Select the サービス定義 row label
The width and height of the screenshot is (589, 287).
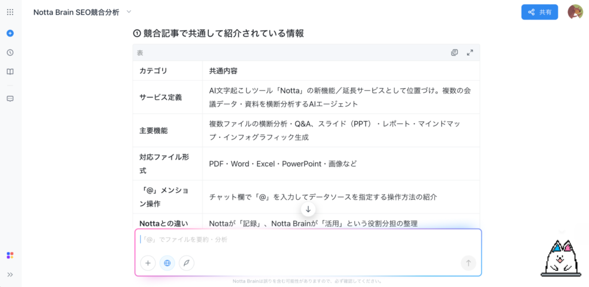[160, 98]
